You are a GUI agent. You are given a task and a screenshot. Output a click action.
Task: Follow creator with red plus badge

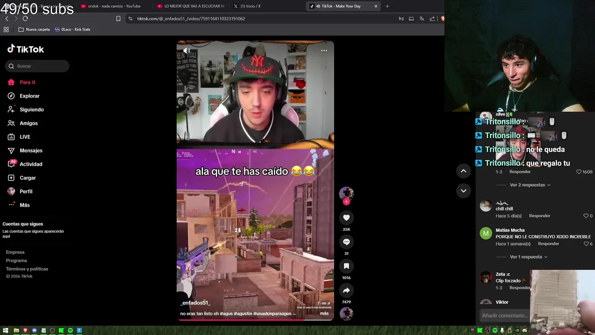(x=346, y=201)
